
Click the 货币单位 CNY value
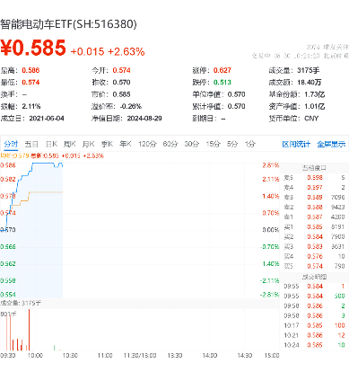tap(311, 119)
